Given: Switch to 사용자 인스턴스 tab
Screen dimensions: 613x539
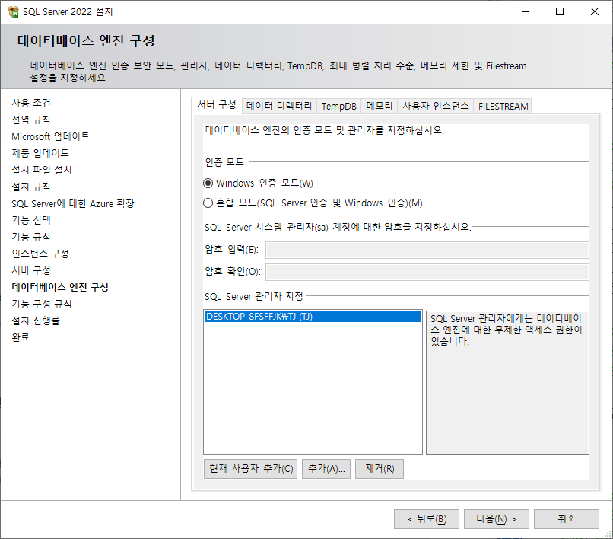Looking at the screenshot, I should [436, 106].
